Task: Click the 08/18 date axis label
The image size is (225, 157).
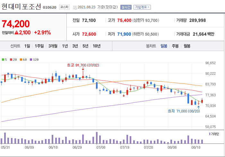Action: coord(196,147)
